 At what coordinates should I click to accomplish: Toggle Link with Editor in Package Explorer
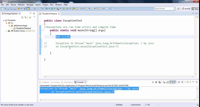click(26, 17)
